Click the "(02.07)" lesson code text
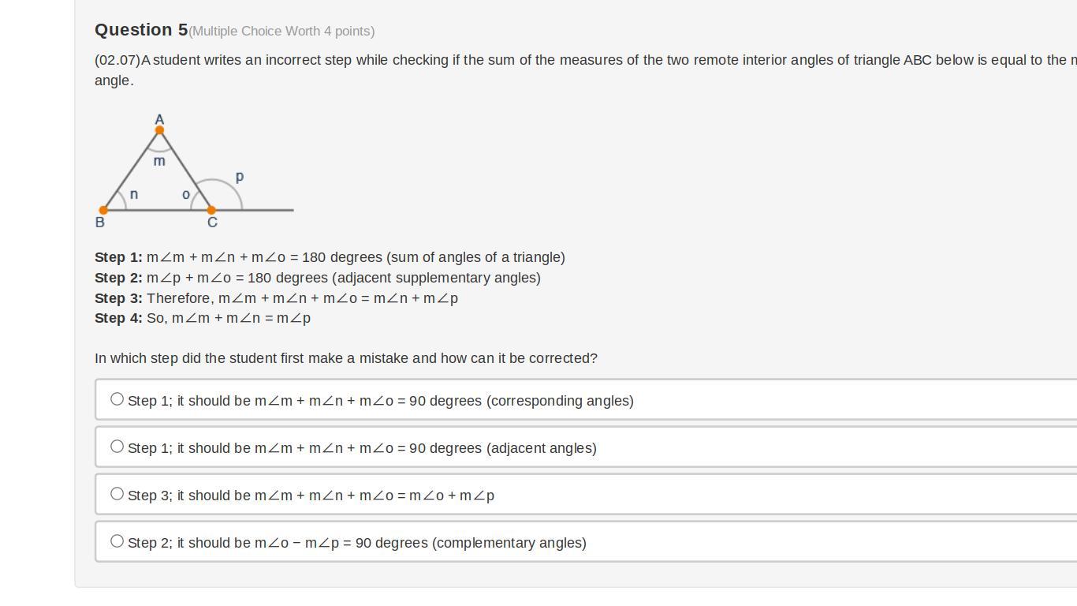The image size is (1077, 606). coord(117,60)
